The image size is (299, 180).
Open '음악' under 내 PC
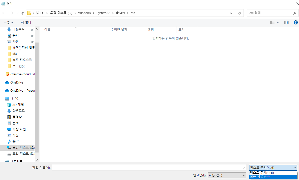point(15,141)
